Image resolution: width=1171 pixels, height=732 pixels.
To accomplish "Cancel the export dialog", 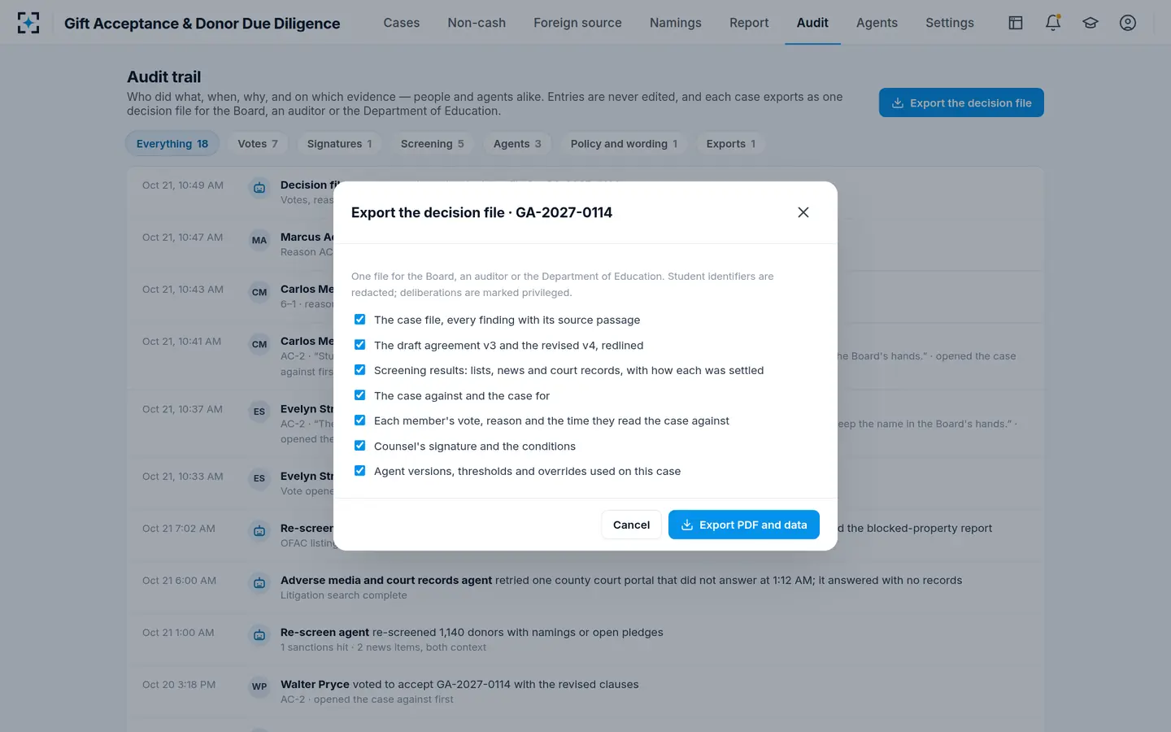I will click(632, 525).
